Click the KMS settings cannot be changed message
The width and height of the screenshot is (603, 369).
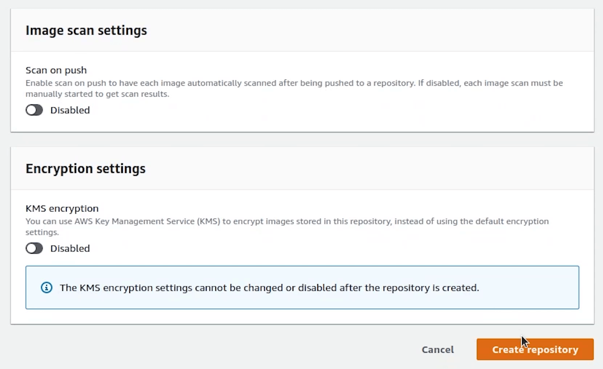point(269,288)
